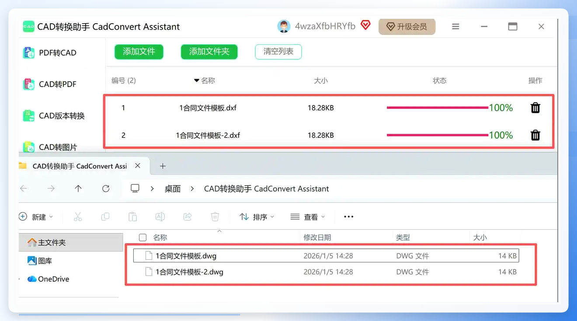Open 主文件夹 in Explorer navigation pane
This screenshot has height=321, width=577.
pyautogui.click(x=71, y=242)
